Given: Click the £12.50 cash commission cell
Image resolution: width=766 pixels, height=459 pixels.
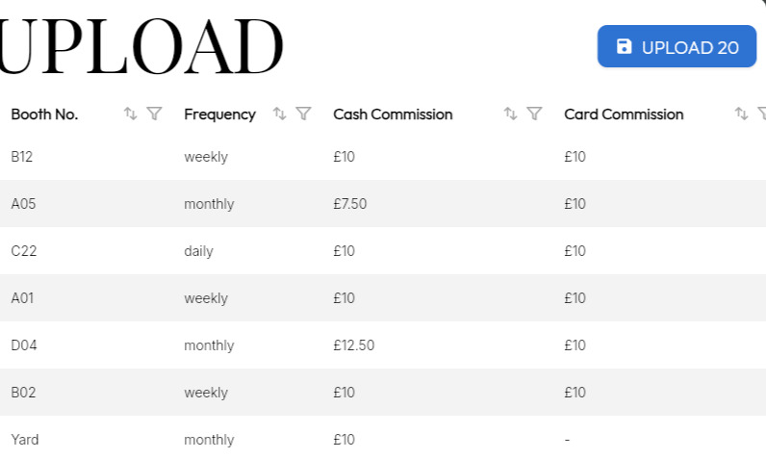Looking at the screenshot, I should tap(354, 345).
